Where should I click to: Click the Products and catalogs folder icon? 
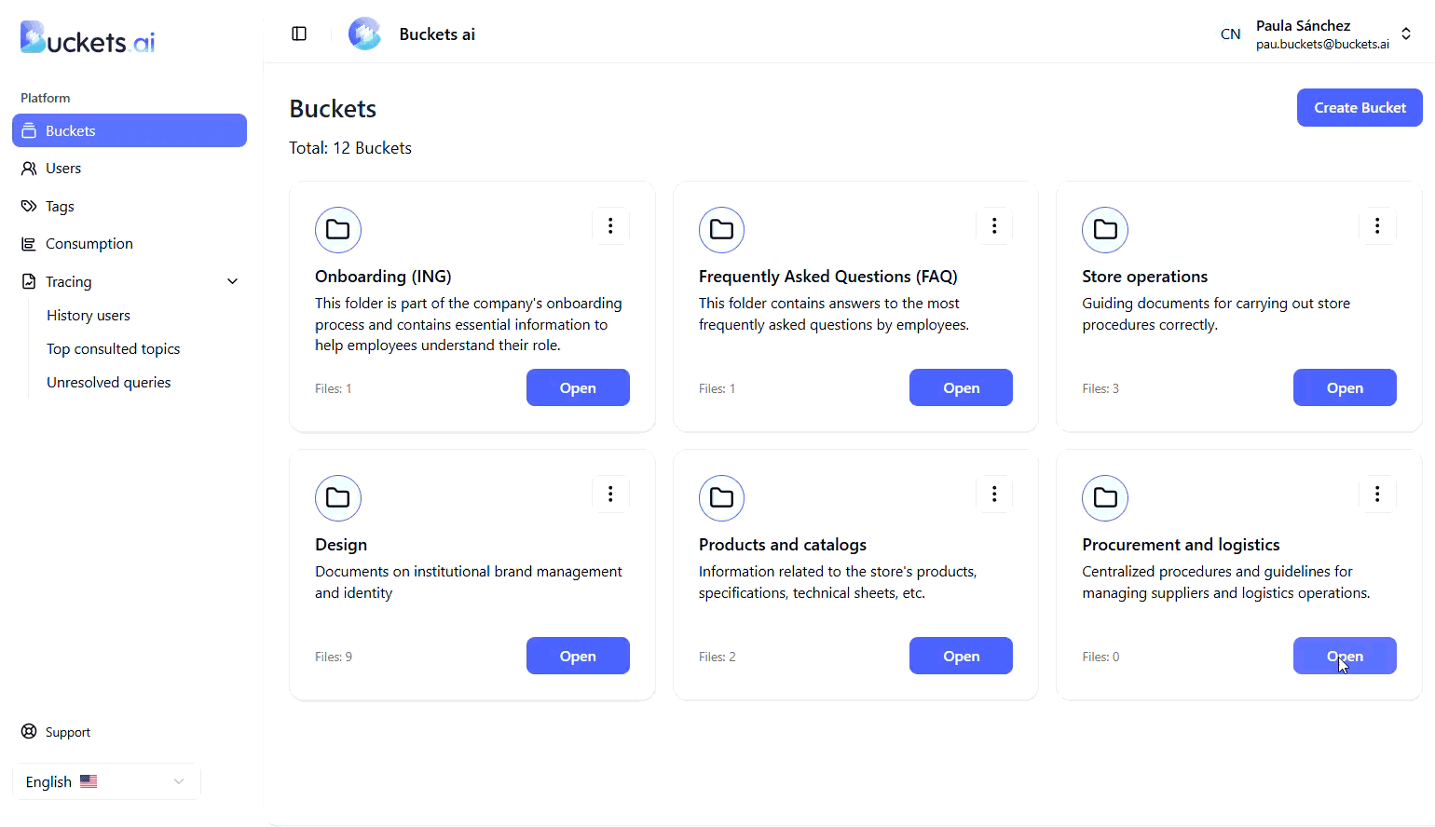click(721, 497)
